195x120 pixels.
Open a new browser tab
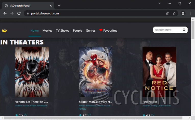[x=59, y=6]
